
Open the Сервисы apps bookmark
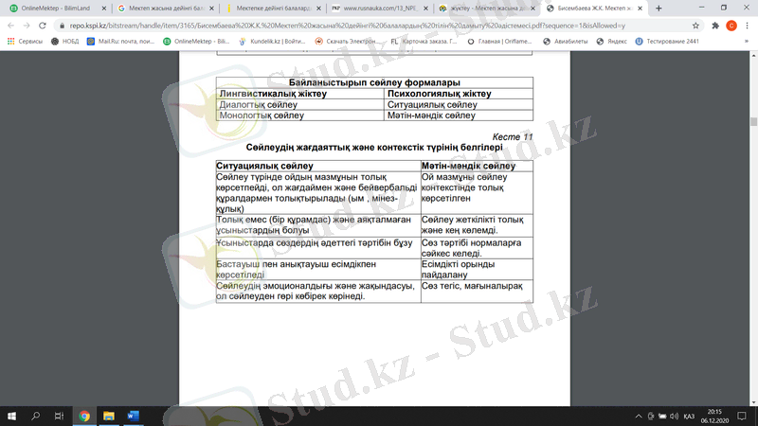(x=26, y=42)
